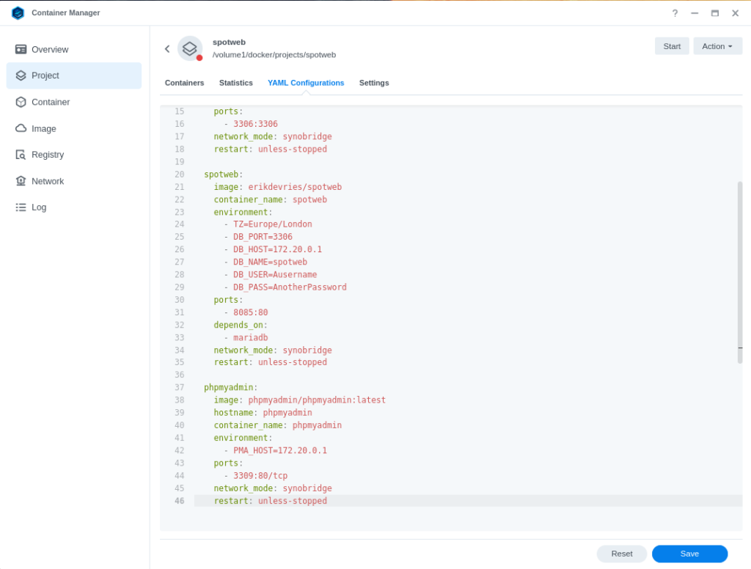View the Log section

(74, 208)
